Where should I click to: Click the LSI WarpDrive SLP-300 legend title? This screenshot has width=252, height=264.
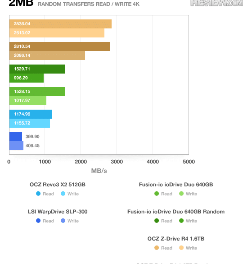58,212
